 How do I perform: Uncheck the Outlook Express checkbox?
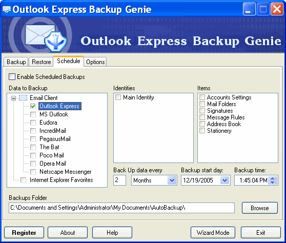click(33, 106)
